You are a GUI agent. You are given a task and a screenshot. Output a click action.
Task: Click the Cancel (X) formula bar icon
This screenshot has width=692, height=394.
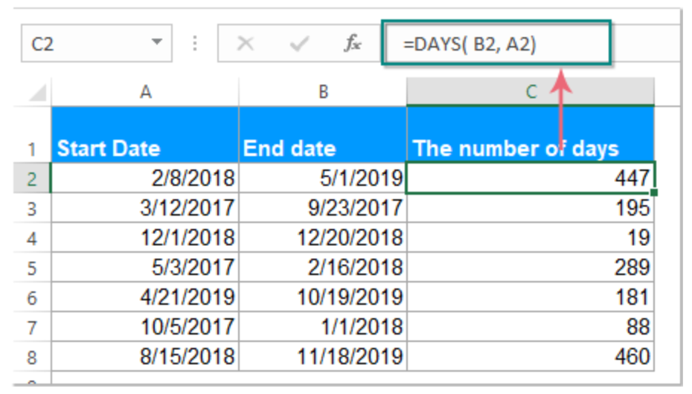coord(245,44)
